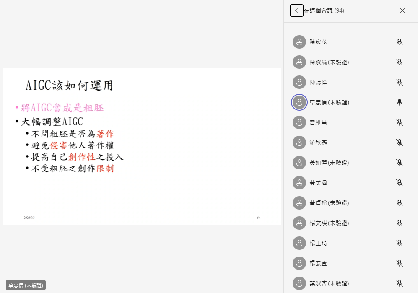This screenshot has height=293, width=418.
Task: Open 章忠信's highlighted avatar
Action: tap(299, 102)
